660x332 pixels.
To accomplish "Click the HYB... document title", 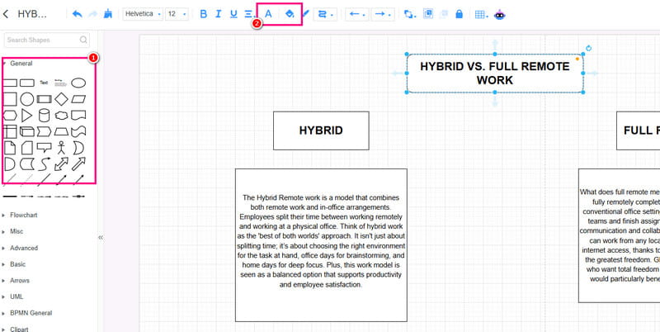I will (32, 14).
